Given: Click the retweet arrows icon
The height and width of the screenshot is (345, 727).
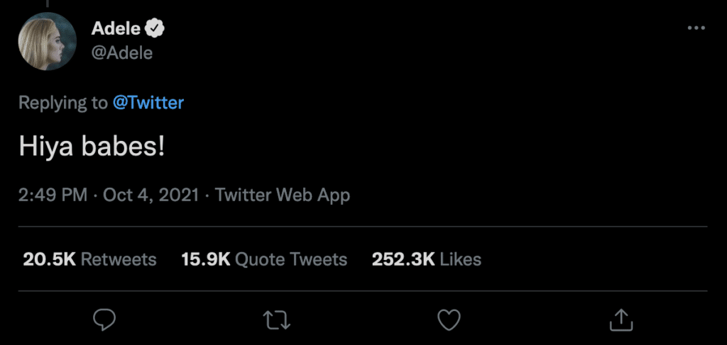Looking at the screenshot, I should click(277, 320).
